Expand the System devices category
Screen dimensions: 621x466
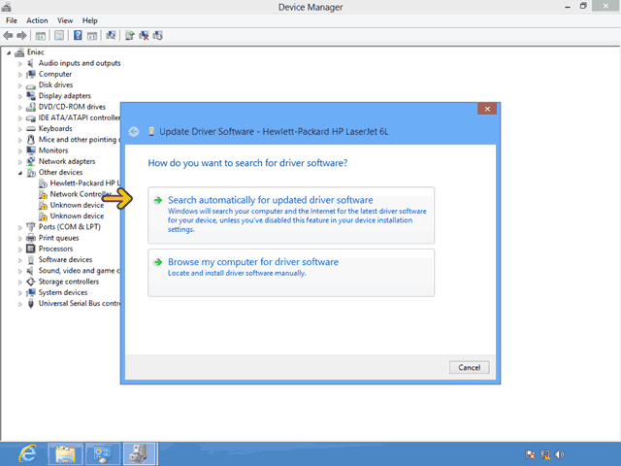pos(20,293)
